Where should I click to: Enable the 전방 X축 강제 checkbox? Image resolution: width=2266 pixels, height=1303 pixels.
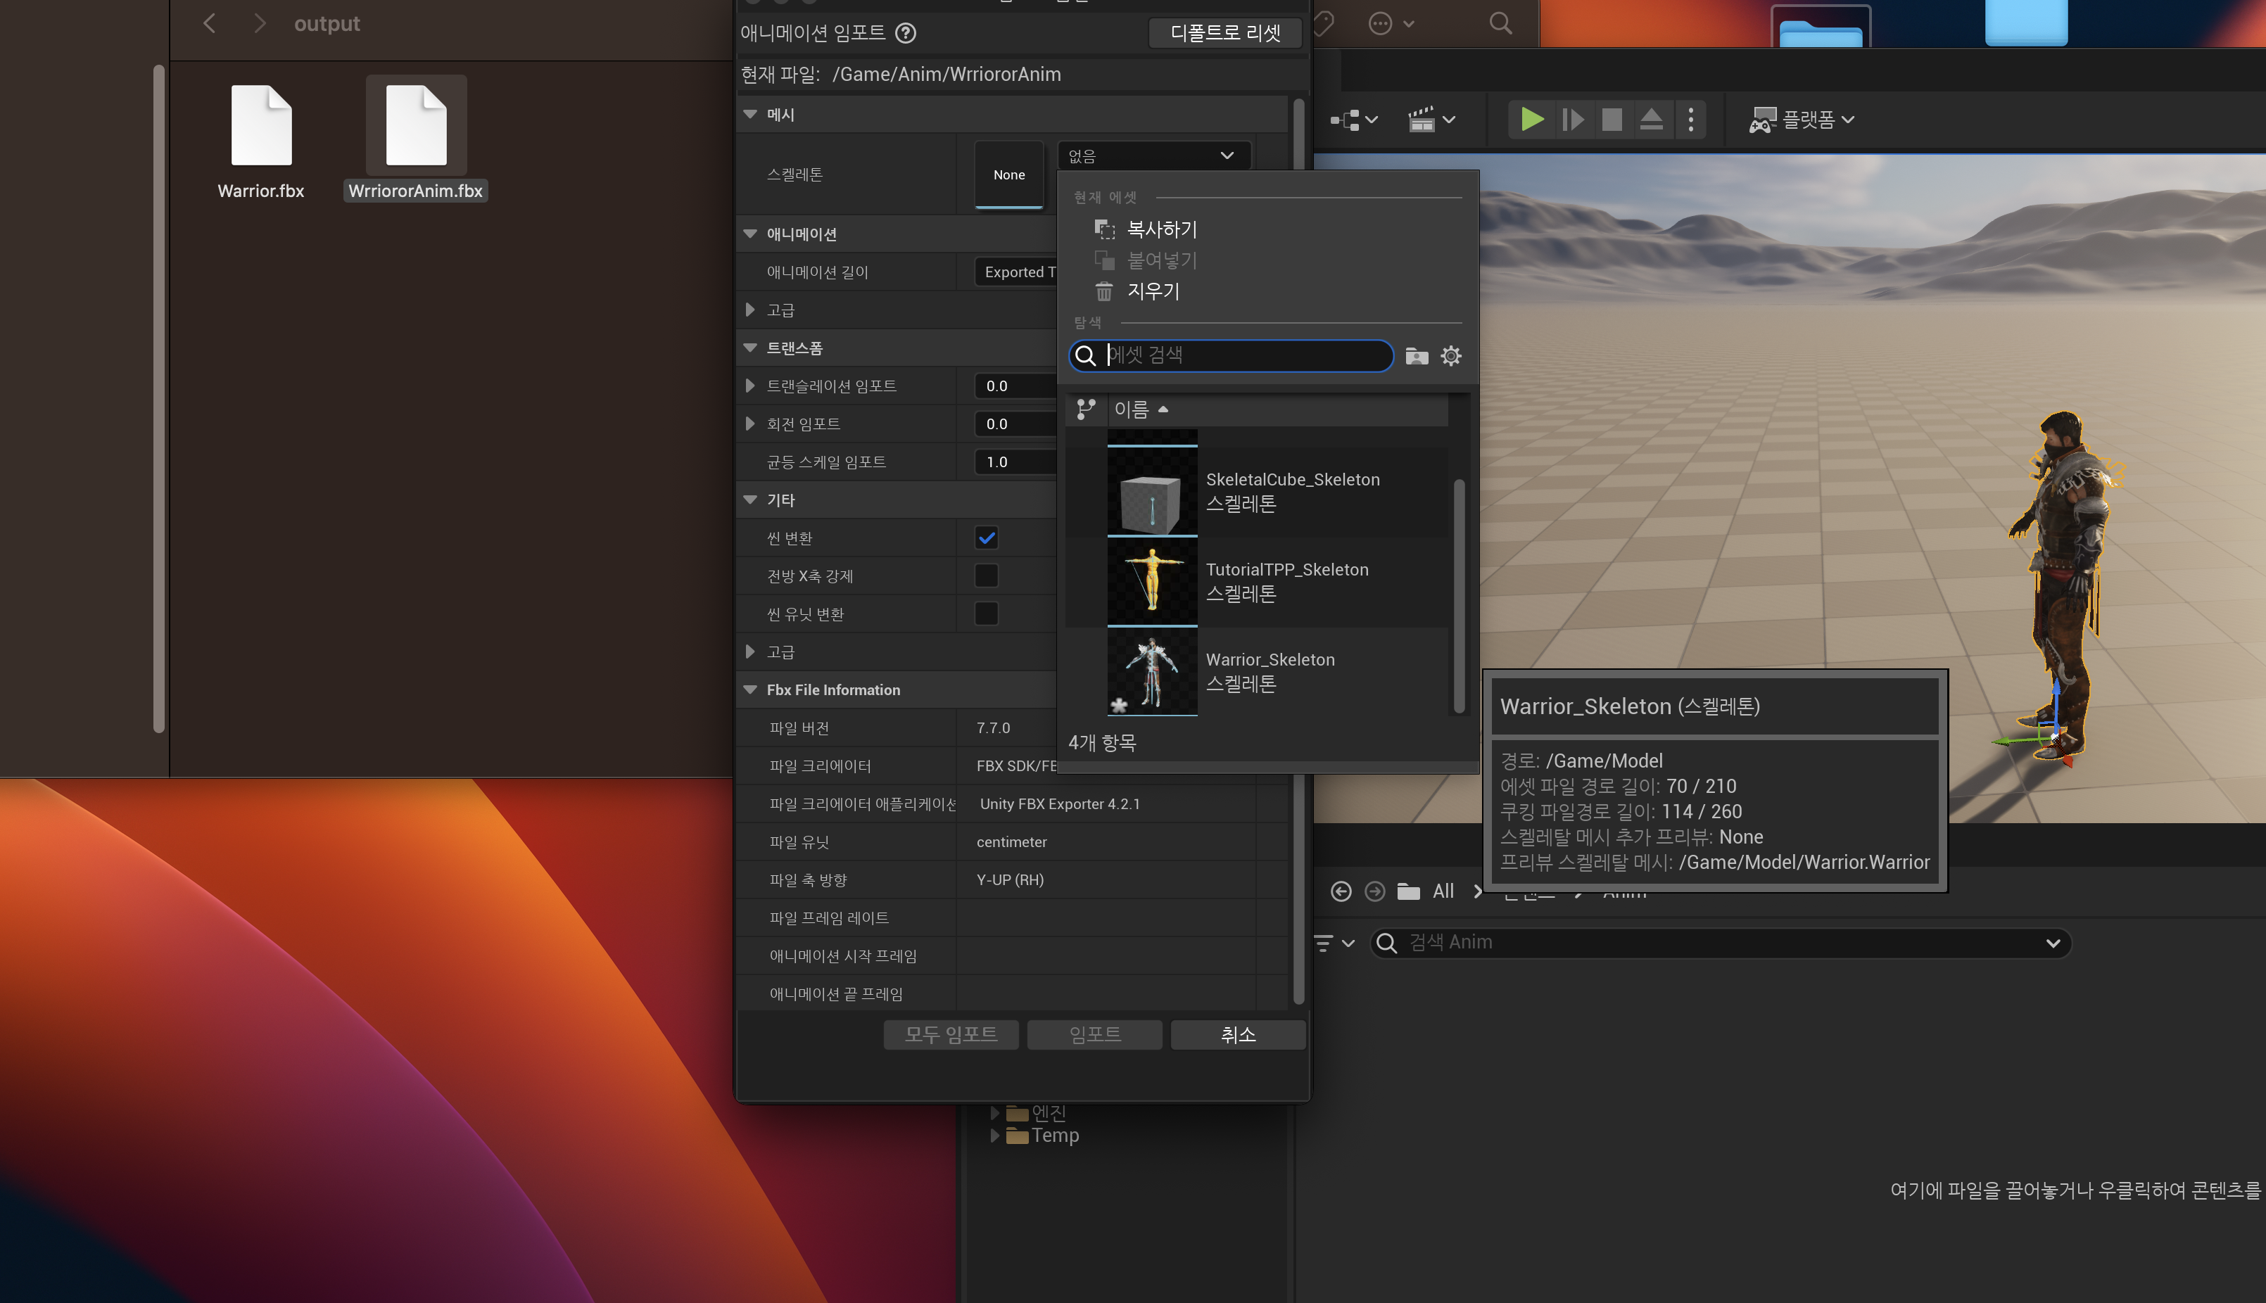[x=986, y=576]
